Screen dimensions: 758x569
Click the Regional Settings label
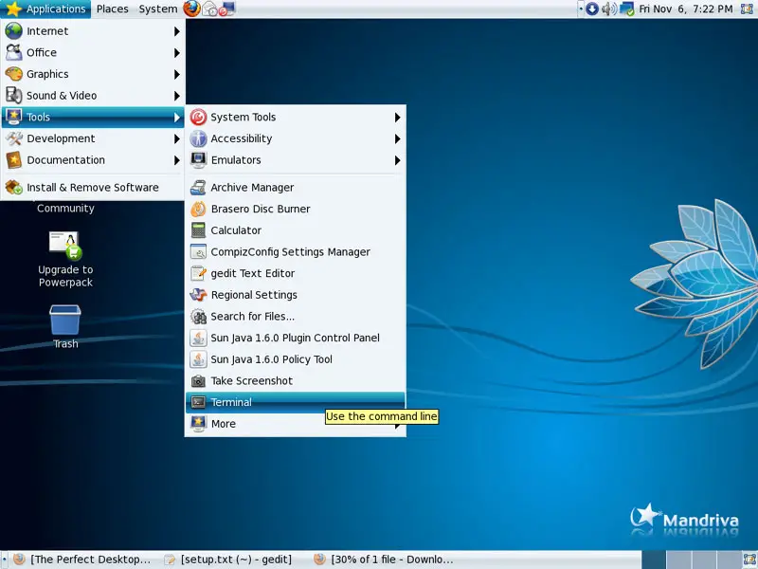coord(254,295)
